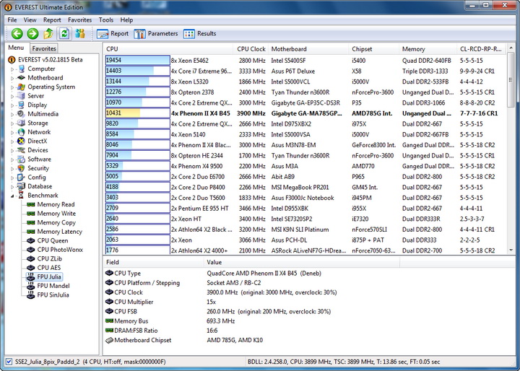Open the Memory Latency benchmark
Screen dimensions: 520x371
click(x=60, y=232)
